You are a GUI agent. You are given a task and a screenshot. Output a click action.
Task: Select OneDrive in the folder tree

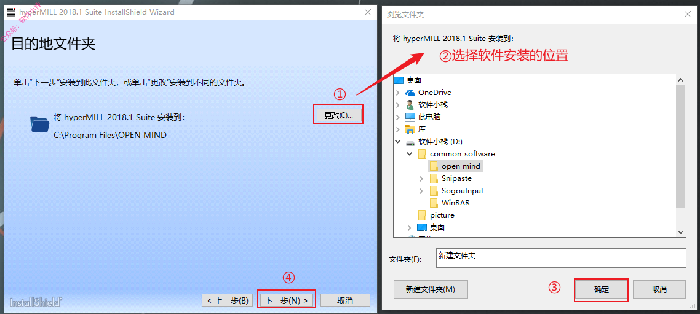(434, 93)
